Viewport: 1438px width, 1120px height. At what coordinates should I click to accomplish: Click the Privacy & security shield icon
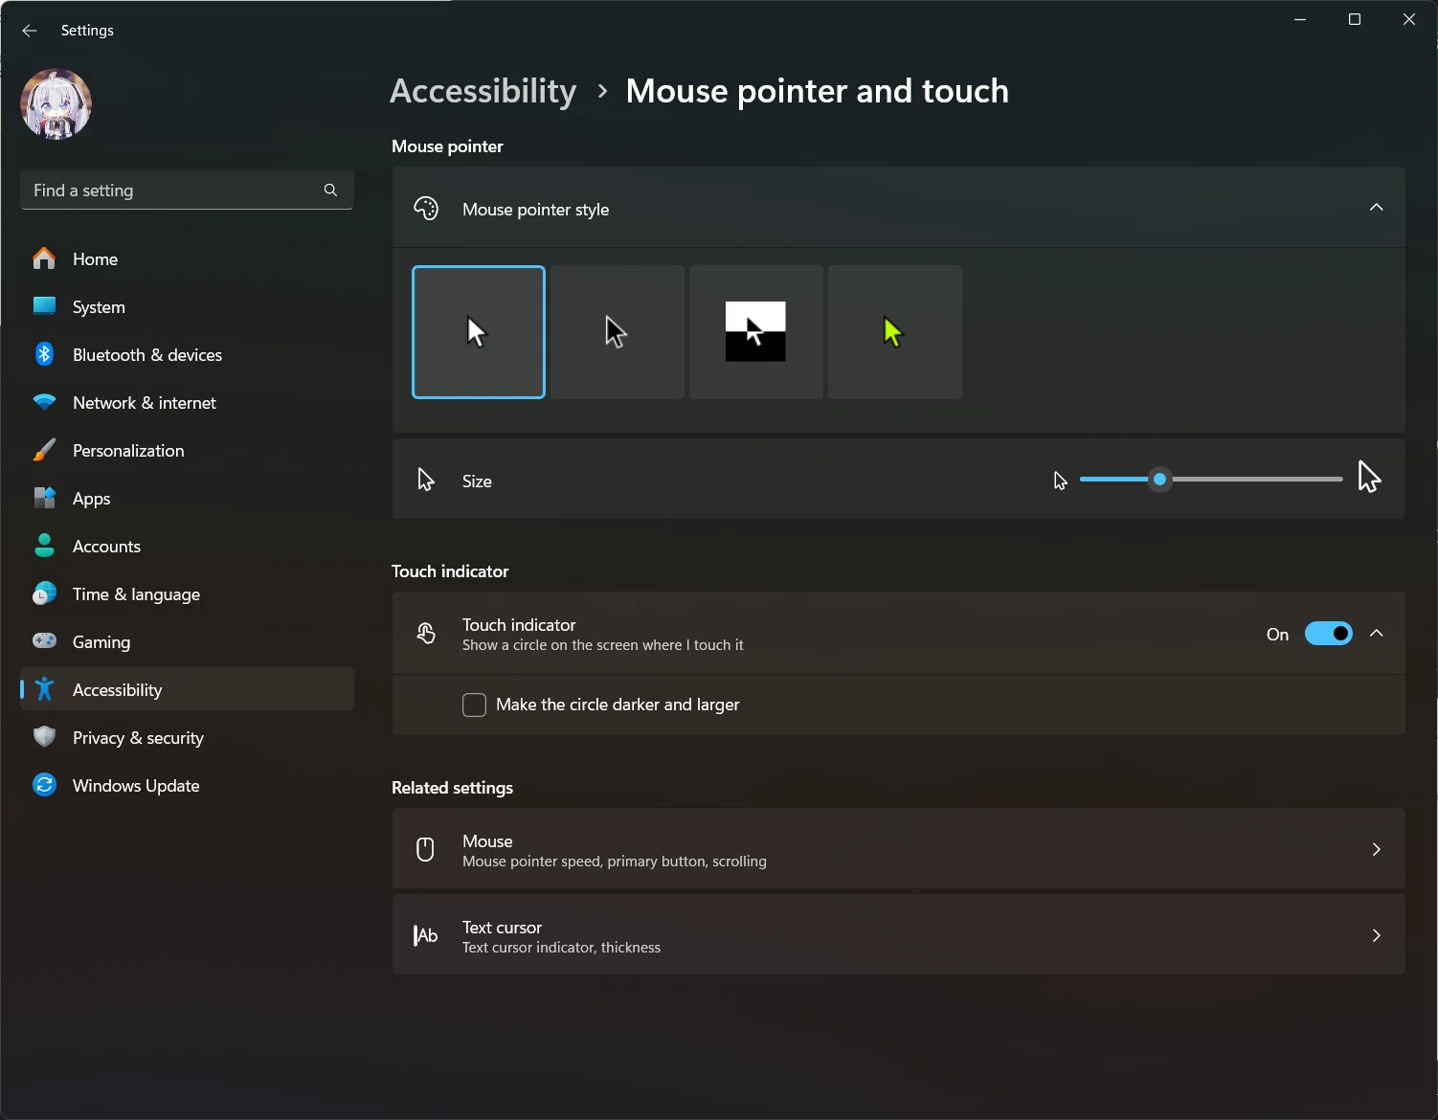[44, 737]
